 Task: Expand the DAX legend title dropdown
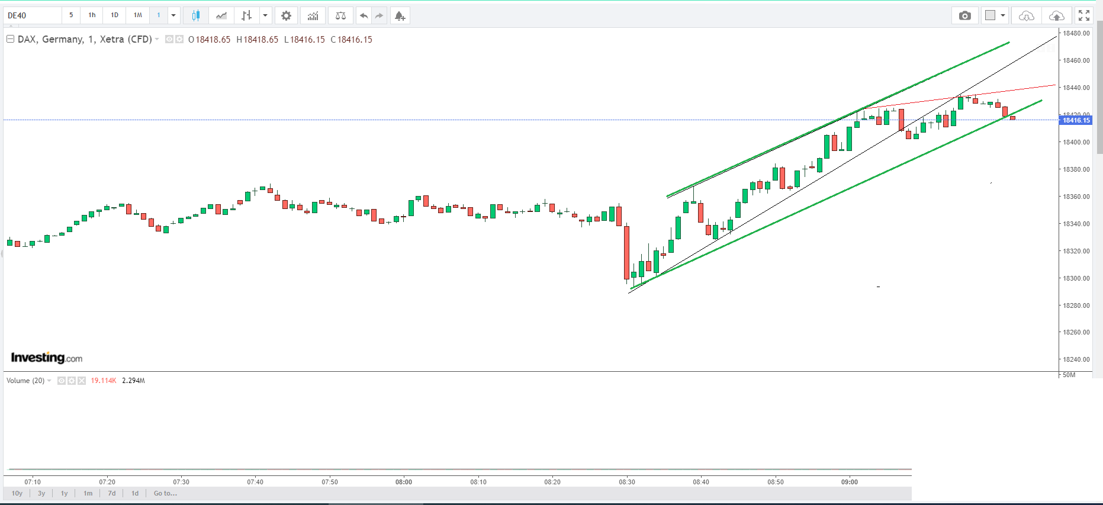[157, 39]
